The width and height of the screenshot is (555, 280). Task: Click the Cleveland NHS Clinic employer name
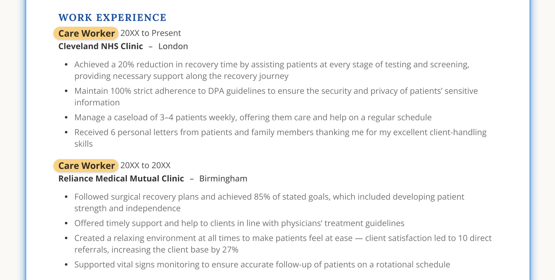pos(101,46)
